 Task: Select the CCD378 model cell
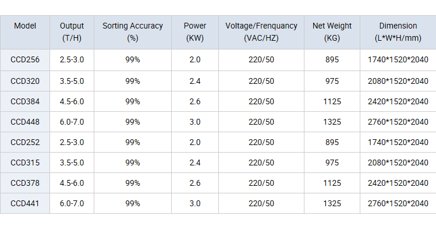pyautogui.click(x=25, y=183)
